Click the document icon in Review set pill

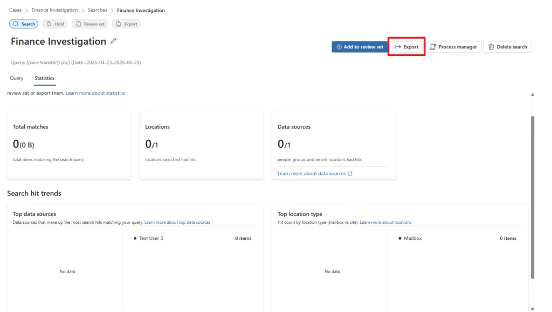(x=78, y=24)
